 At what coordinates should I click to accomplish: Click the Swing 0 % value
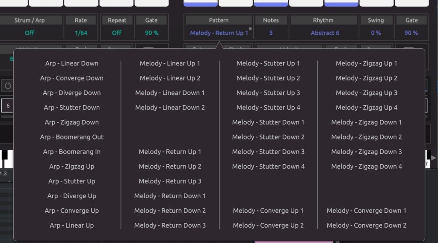[x=376, y=33]
